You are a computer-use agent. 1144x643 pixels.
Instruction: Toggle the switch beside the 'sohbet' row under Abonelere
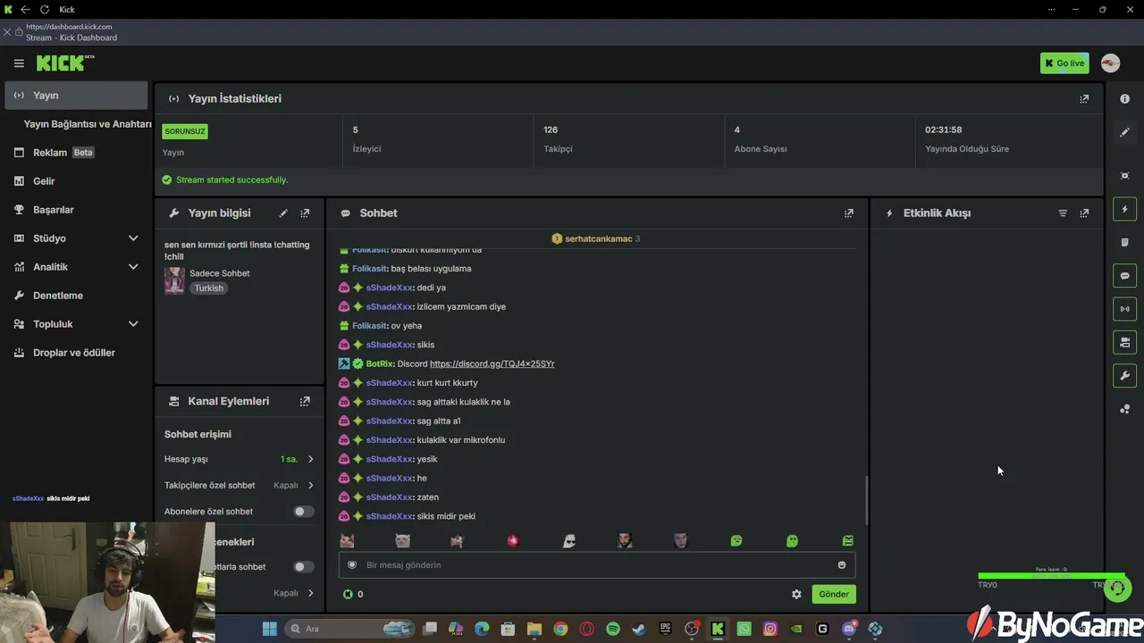304,567
